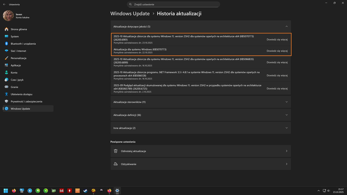347x195 pixels.
Task: Show hidden tray icons with the chevron
Action: coord(319,191)
